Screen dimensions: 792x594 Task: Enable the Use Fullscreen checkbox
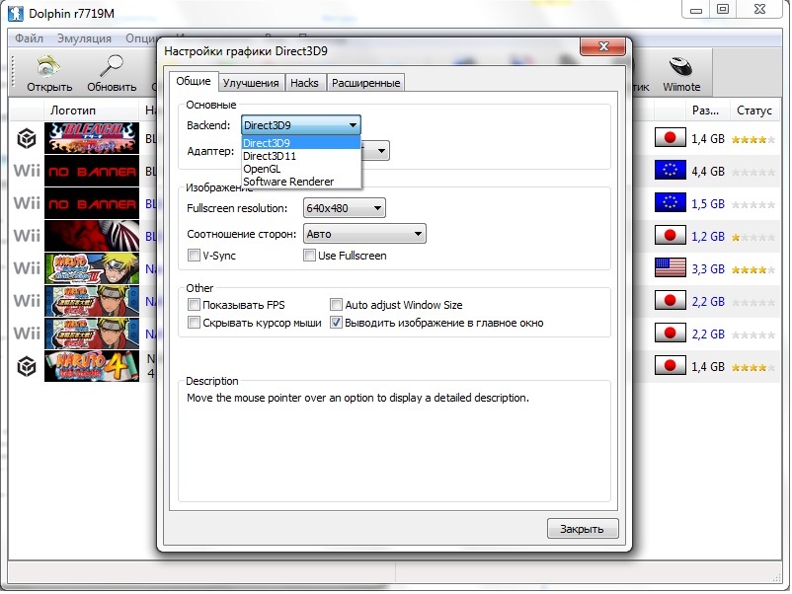point(309,256)
